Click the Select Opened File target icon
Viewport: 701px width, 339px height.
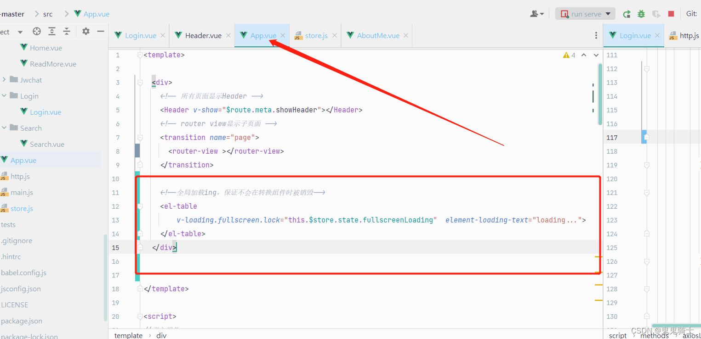point(37,31)
